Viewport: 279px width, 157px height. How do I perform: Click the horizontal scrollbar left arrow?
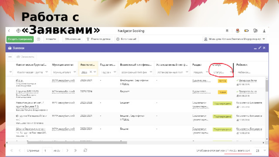[7, 143]
